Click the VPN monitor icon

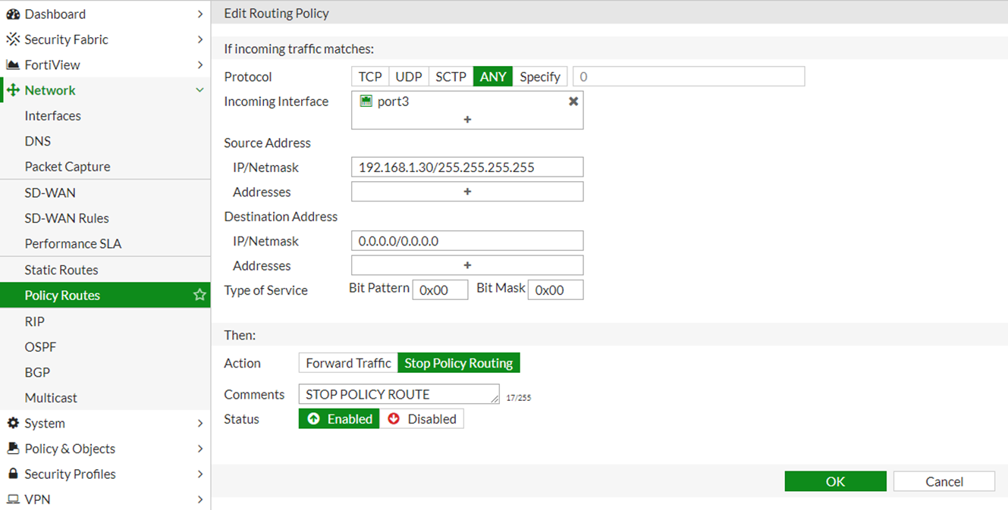pyautogui.click(x=13, y=499)
